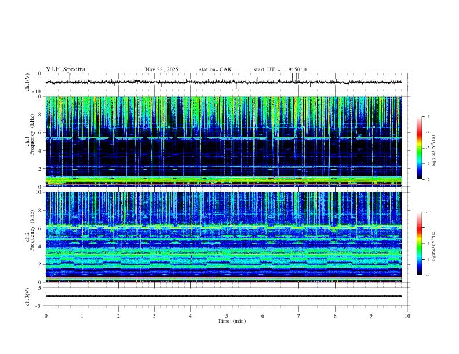This screenshot has height=354, width=459.
Task: Select the log(PSD) label beside ch.1 color bar
Action: click(x=434, y=151)
